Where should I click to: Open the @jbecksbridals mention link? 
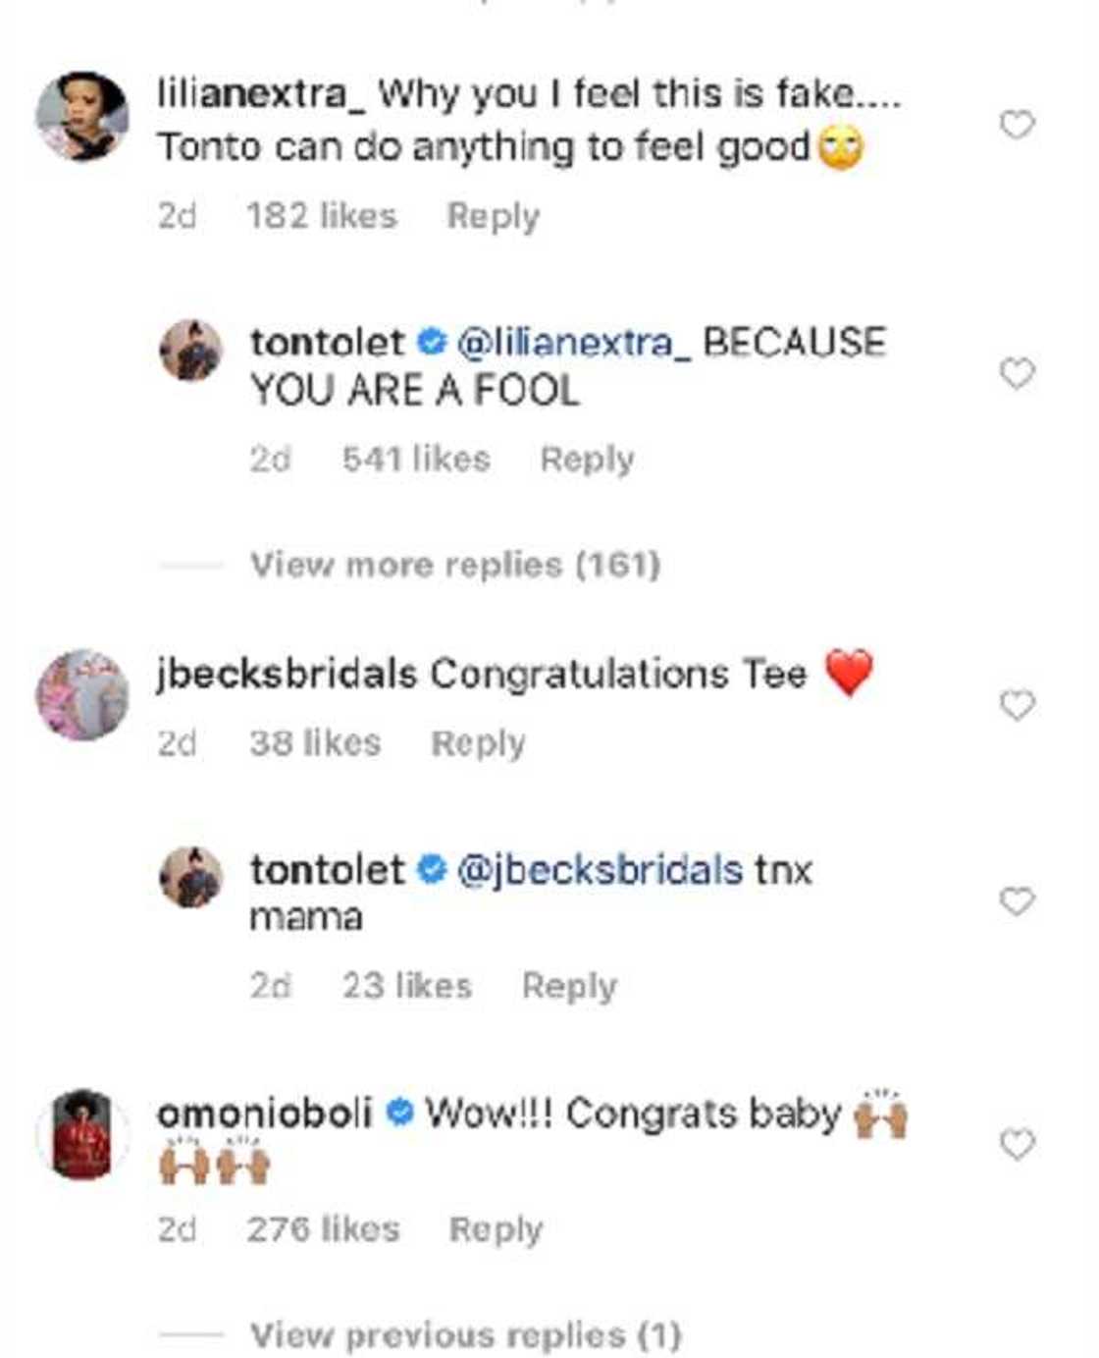(600, 870)
